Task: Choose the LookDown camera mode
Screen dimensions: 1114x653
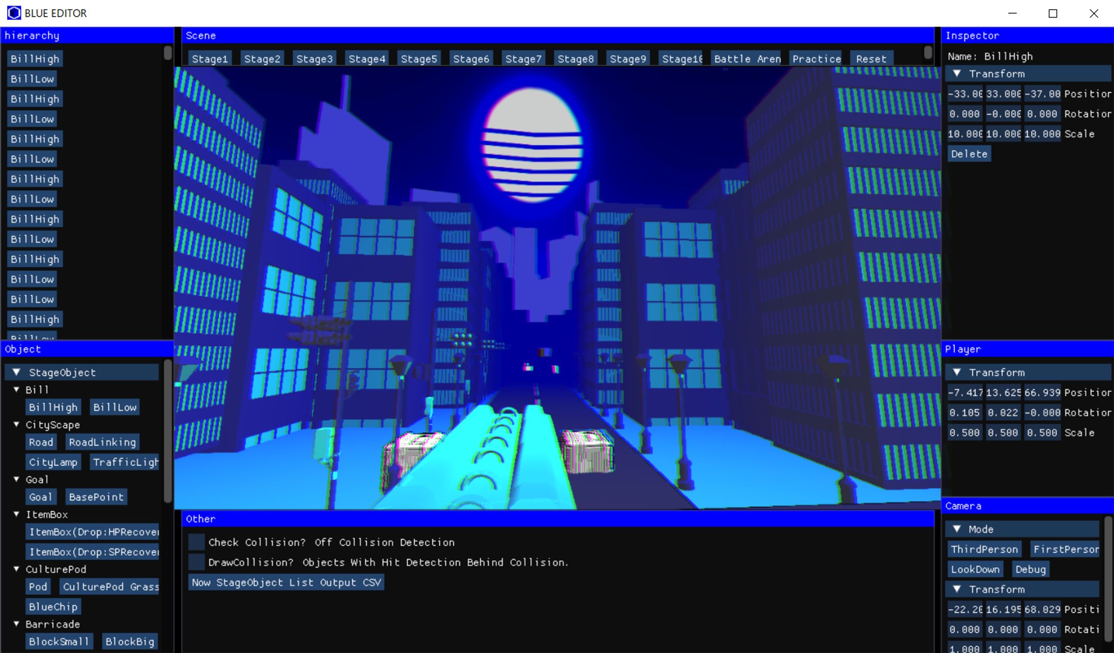Action: [975, 569]
